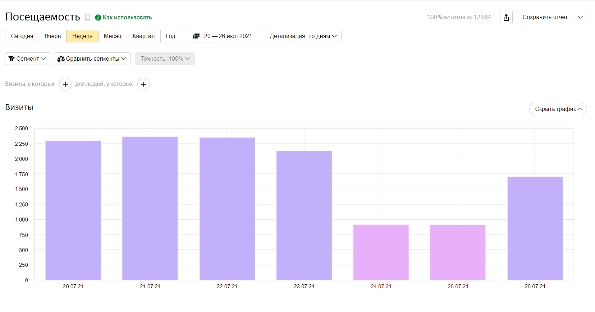Open Сравнить сегменты dropdown
The width and height of the screenshot is (595, 312).
tap(92, 59)
